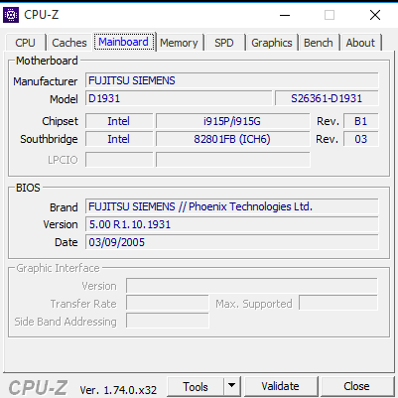Click the 82801FB (ICH6) southbridge value
This screenshot has width=398, height=398.
pyautogui.click(x=232, y=139)
